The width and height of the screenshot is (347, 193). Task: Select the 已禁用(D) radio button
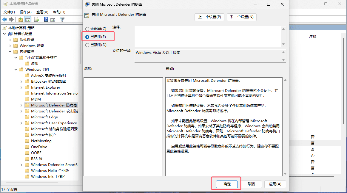click(87, 45)
